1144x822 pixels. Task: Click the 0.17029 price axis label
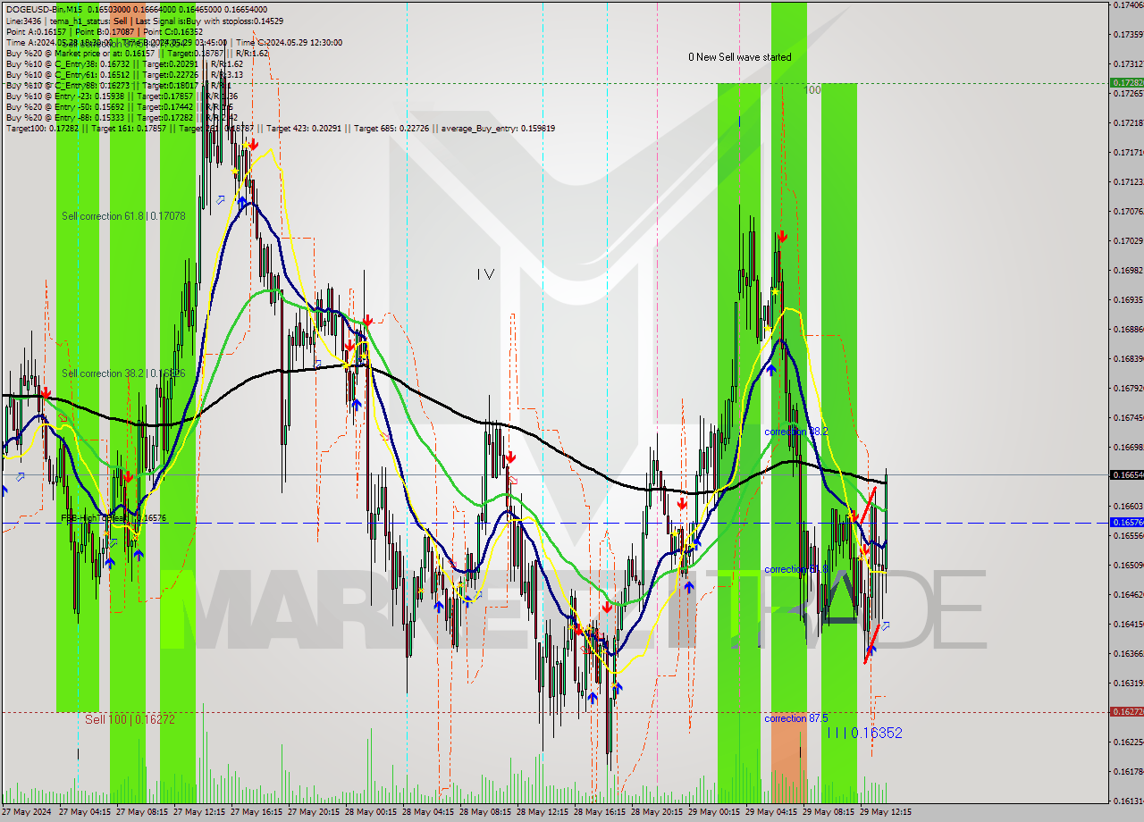(x=1129, y=240)
